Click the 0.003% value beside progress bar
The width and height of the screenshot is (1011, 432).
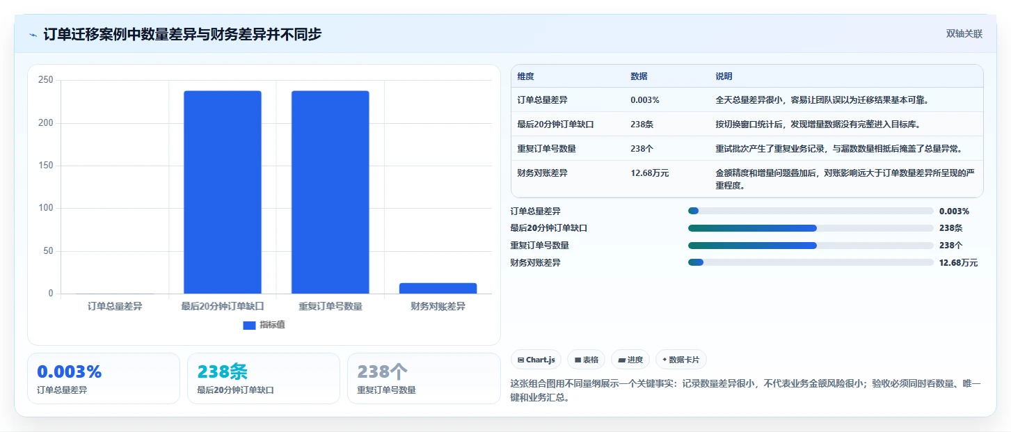click(954, 211)
